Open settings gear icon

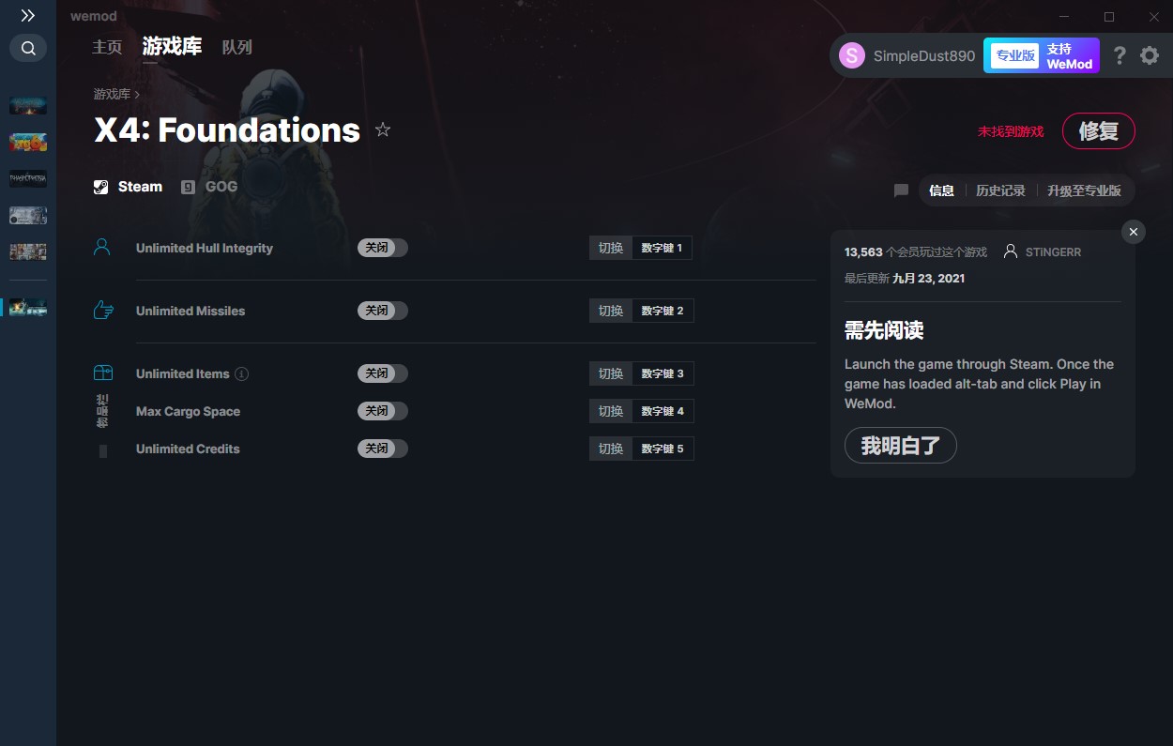[x=1150, y=55]
